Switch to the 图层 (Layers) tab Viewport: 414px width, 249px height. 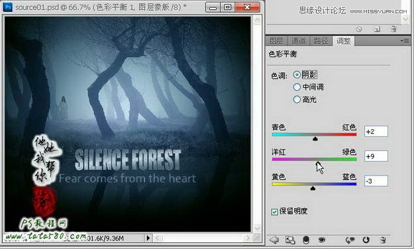pos(276,41)
